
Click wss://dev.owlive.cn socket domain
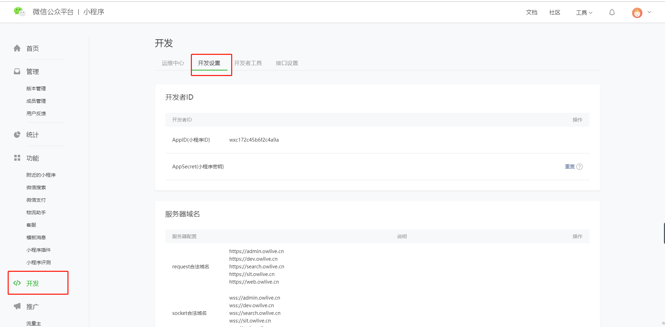coord(251,305)
